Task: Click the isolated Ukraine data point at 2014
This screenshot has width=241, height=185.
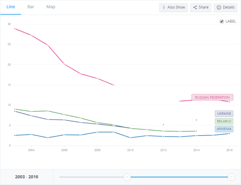Action: coord(196,120)
